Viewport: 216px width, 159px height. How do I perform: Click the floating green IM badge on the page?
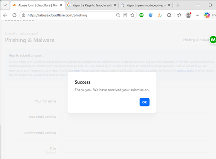pyautogui.click(x=213, y=40)
